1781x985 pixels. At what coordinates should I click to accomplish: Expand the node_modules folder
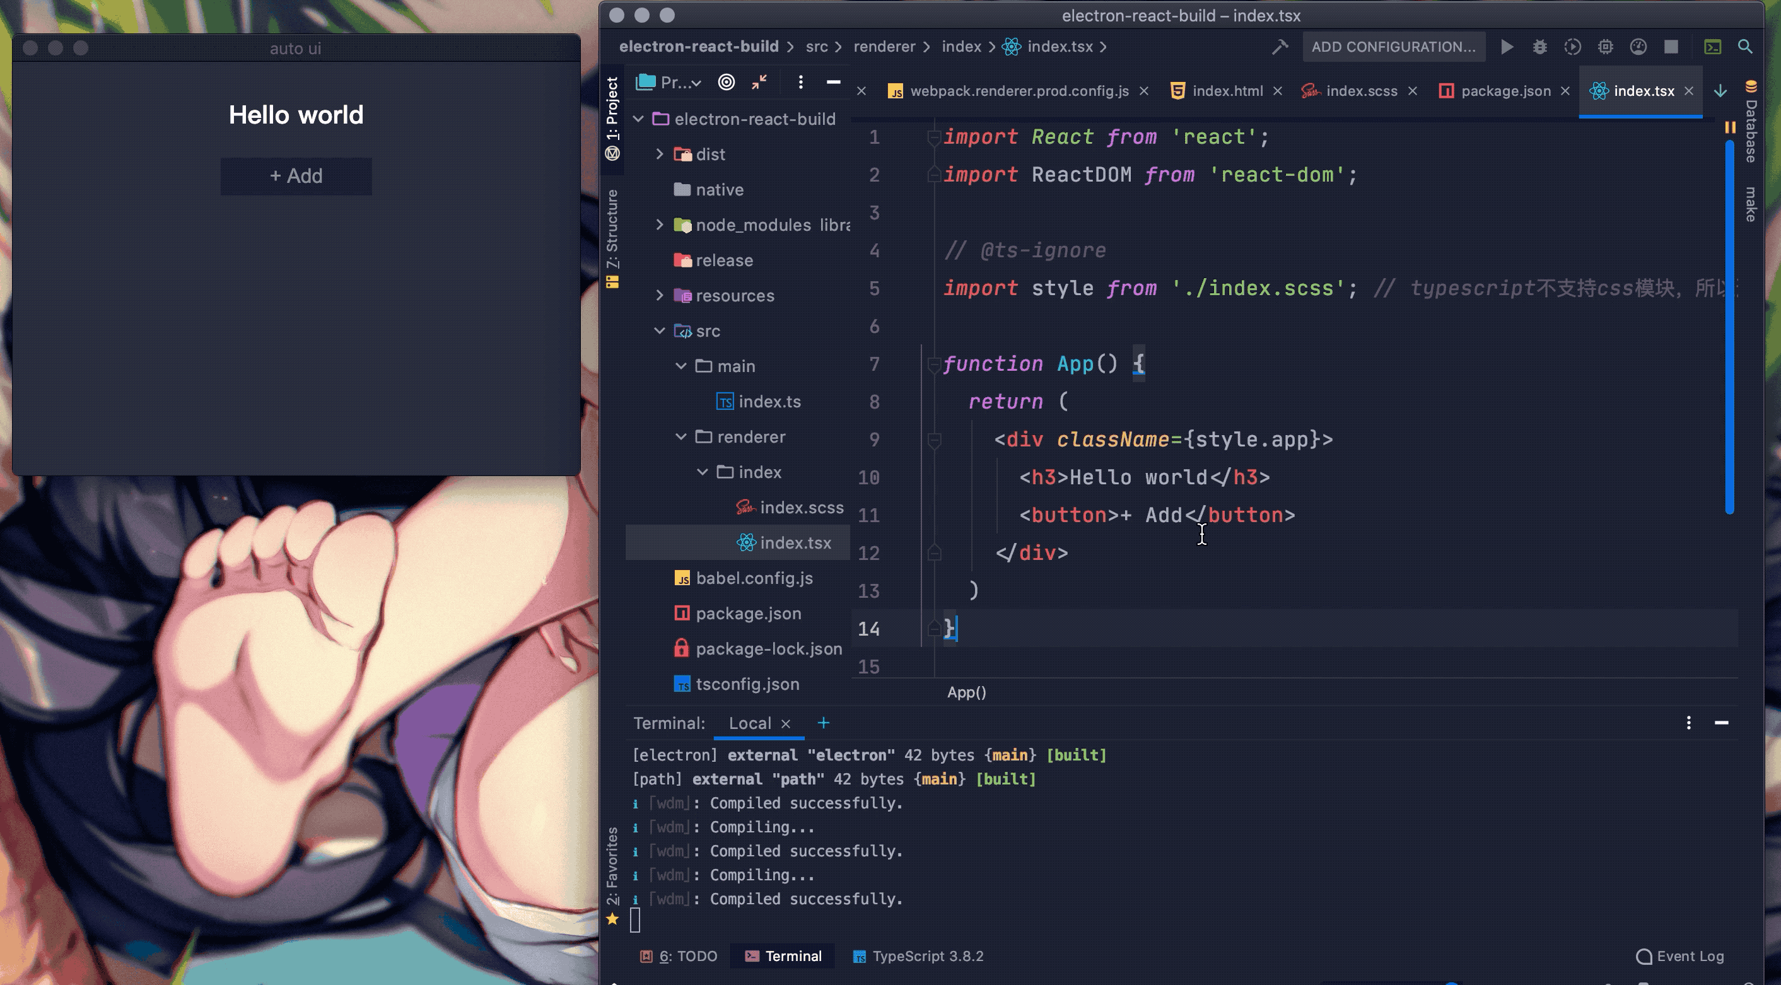point(660,224)
